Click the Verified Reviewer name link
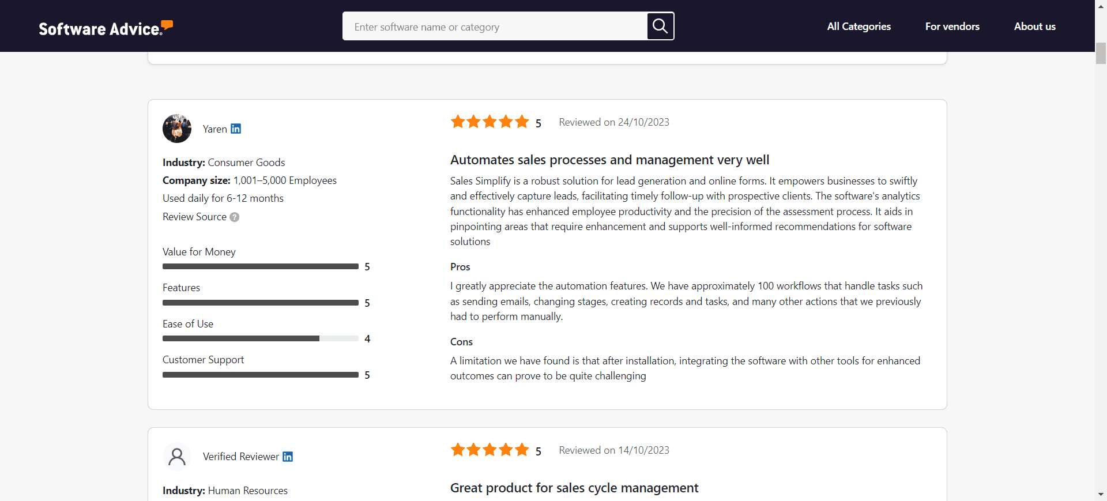The image size is (1107, 501). 240,456
